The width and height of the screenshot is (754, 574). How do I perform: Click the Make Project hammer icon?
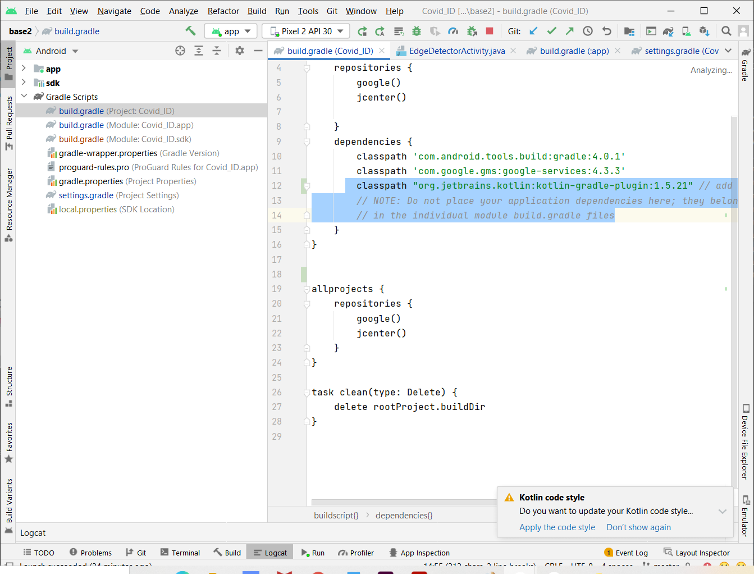(190, 31)
